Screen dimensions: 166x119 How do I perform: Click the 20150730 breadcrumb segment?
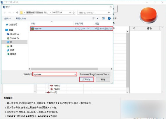pos(57,12)
